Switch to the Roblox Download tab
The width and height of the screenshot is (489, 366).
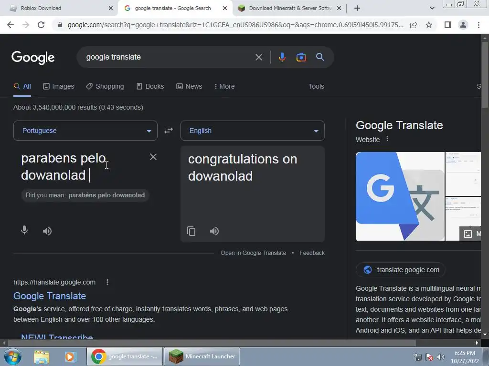click(59, 8)
